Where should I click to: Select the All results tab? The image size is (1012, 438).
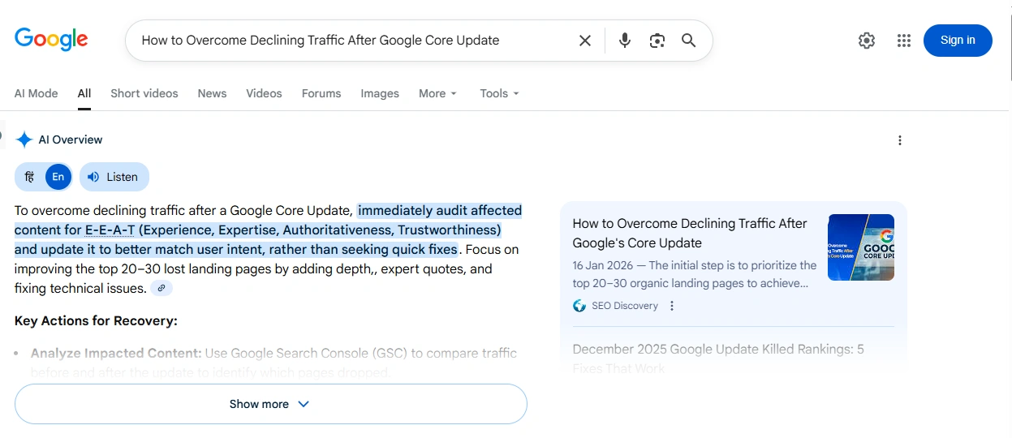point(84,93)
